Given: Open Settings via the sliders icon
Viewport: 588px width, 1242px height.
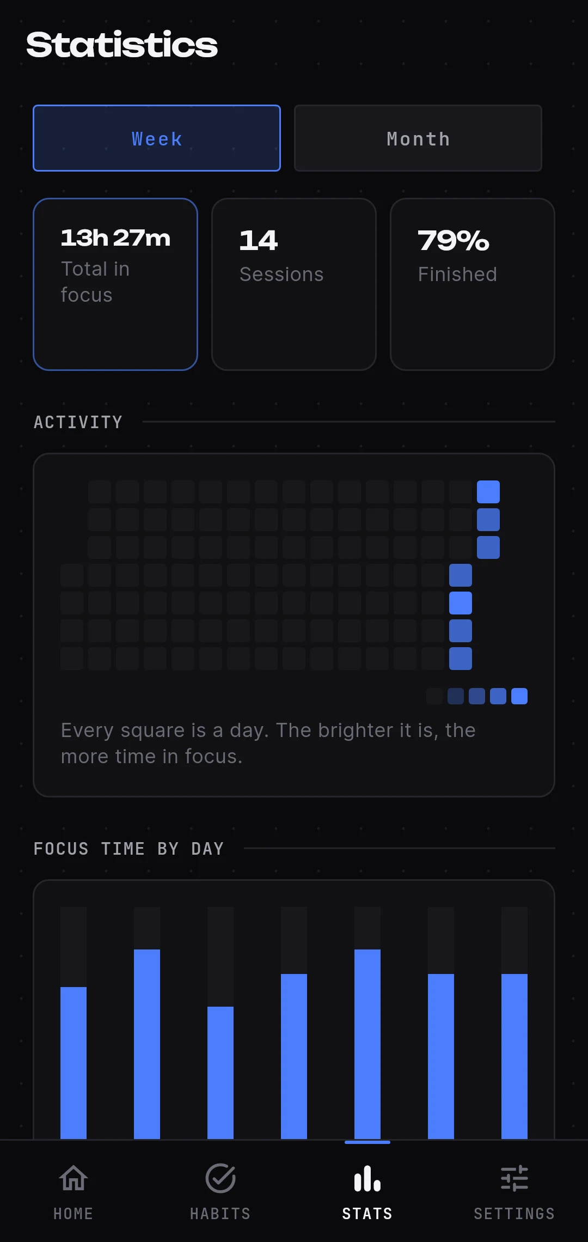Looking at the screenshot, I should tap(514, 1178).
